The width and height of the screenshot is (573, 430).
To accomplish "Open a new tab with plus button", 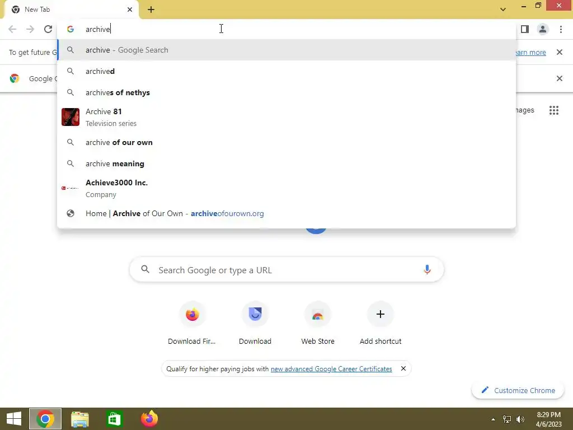I will click(151, 10).
